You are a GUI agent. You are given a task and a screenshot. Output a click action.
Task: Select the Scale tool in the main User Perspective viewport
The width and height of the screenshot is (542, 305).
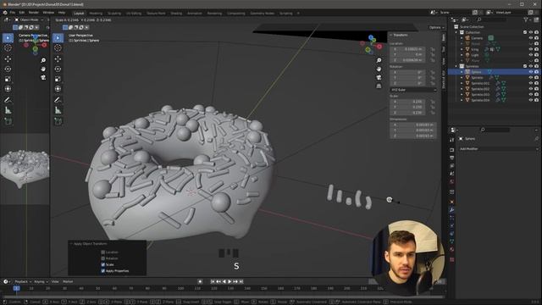(x=58, y=79)
